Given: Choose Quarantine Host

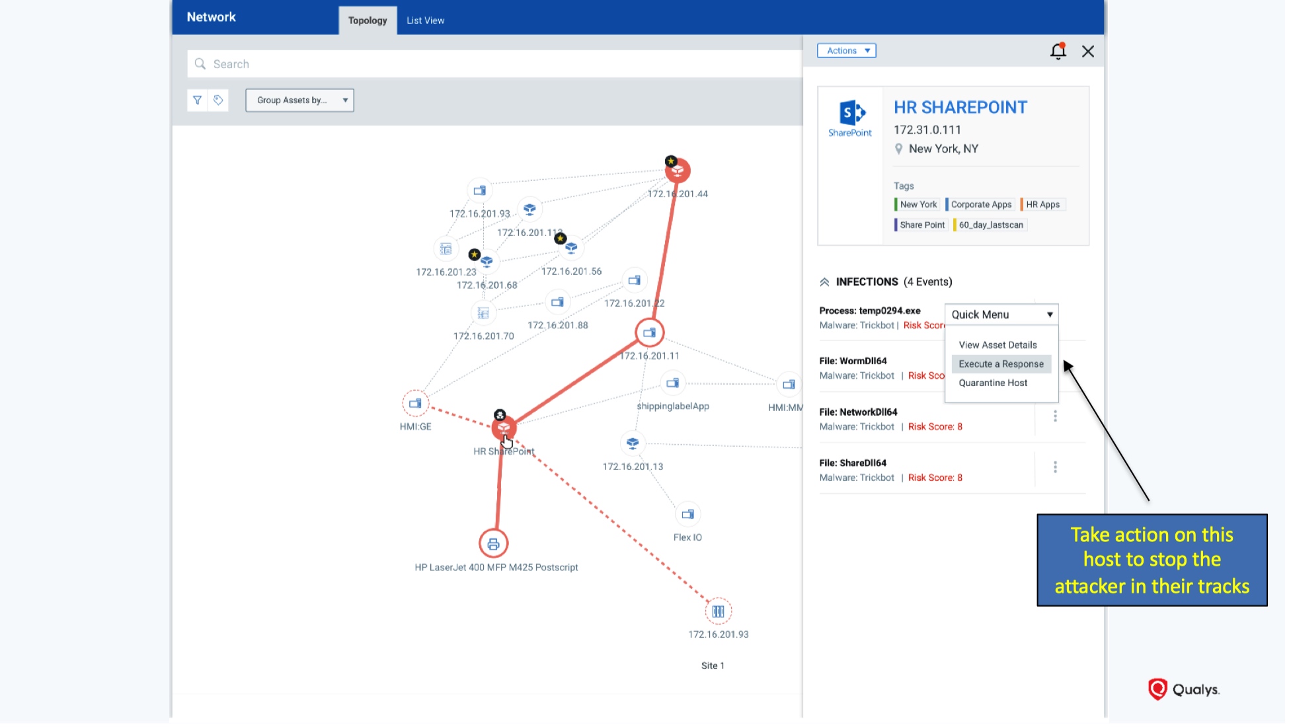Looking at the screenshot, I should point(993,383).
